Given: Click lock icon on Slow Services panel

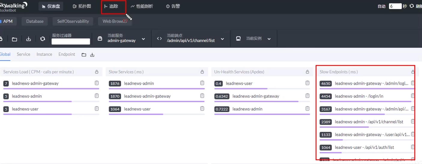Looking at the screenshot, I should tap(202, 72).
